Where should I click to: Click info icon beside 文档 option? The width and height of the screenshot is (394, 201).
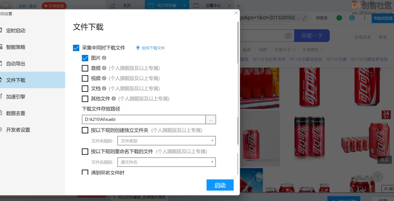(104, 88)
